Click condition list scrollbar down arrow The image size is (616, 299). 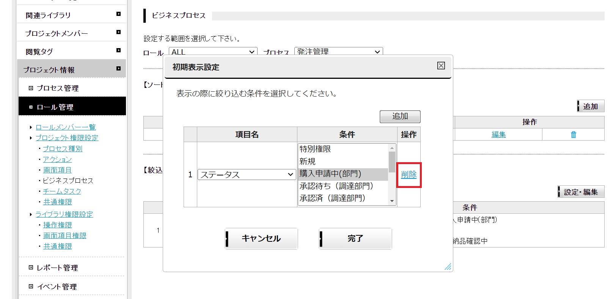pyautogui.click(x=392, y=201)
